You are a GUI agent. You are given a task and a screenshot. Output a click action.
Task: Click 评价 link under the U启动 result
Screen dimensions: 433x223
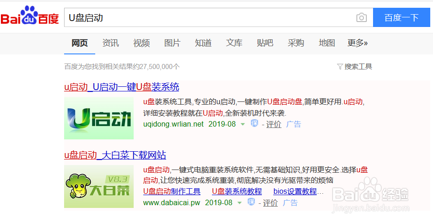[274, 124]
